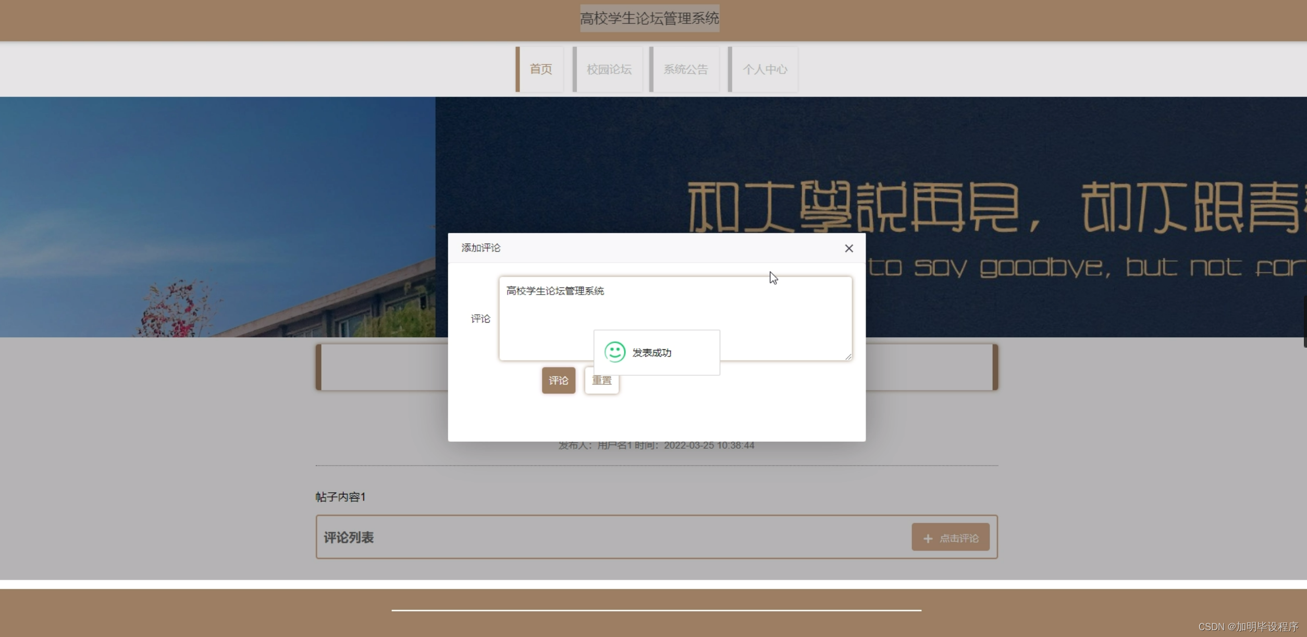Open the 首页 navigation tab
This screenshot has height=637, width=1307.
(x=540, y=69)
